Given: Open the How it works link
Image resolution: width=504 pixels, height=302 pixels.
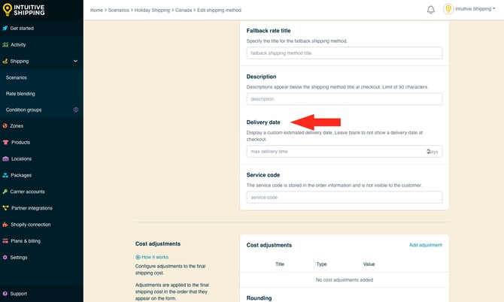Looking at the screenshot, I should (154, 257).
